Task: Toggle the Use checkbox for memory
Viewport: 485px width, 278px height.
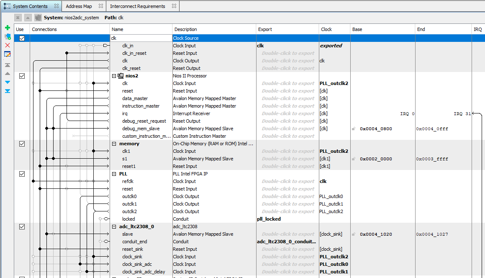Action: click(x=22, y=144)
